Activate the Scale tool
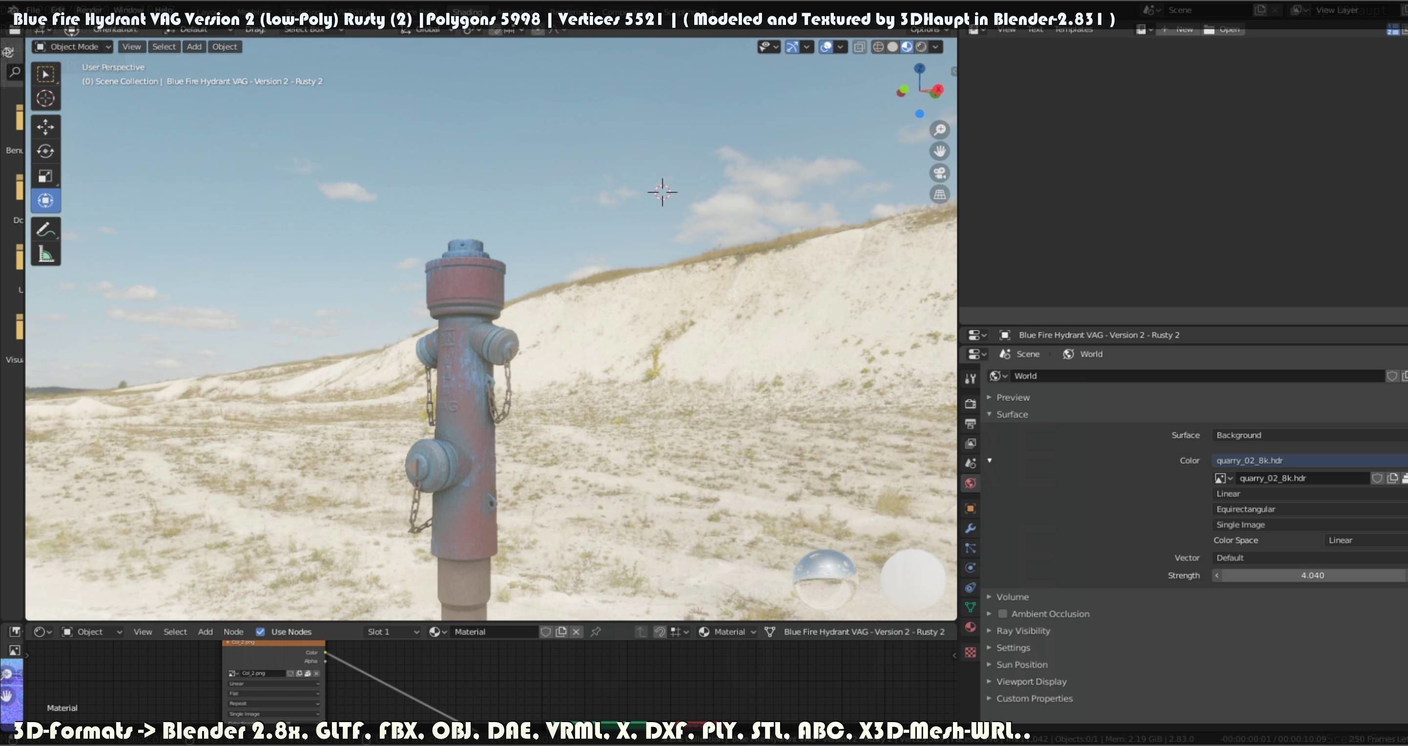Viewport: 1408px width, 746px height. [45, 176]
